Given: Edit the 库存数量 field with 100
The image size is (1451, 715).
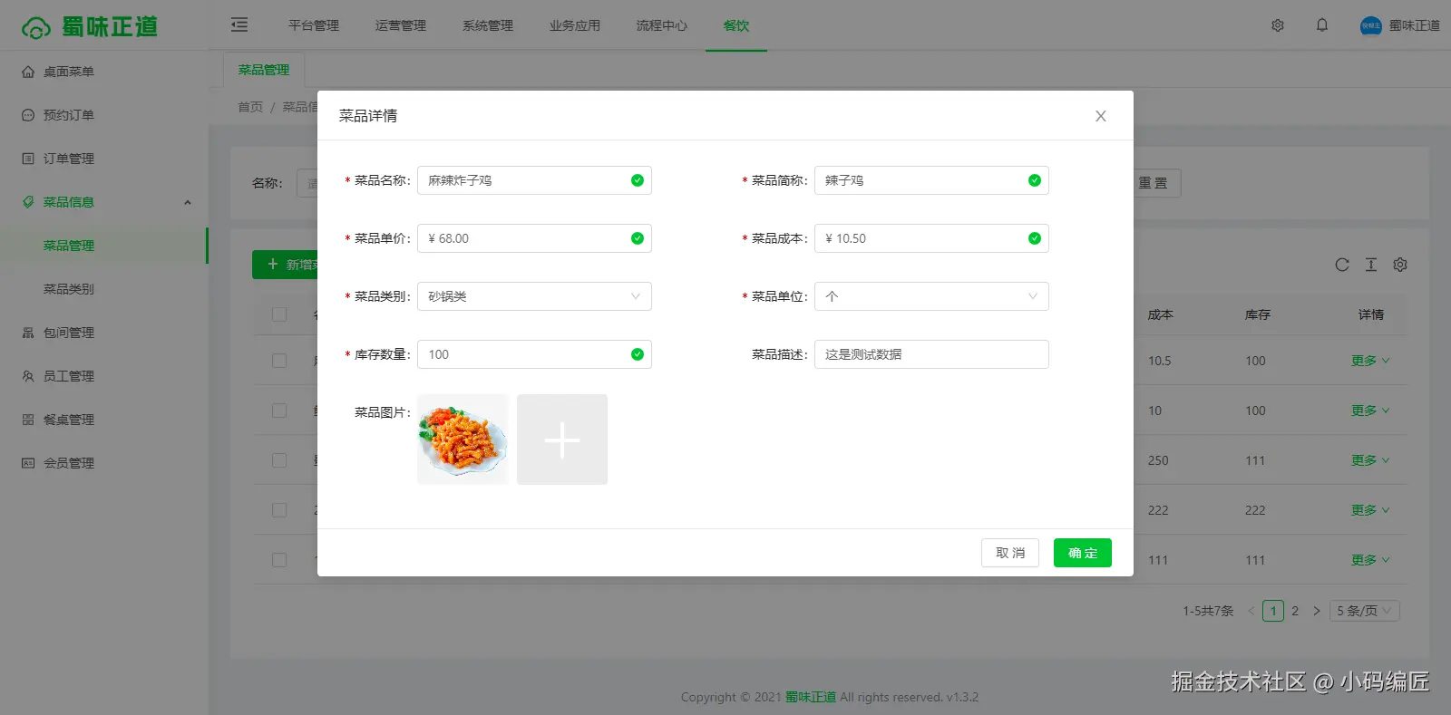Looking at the screenshot, I should point(534,354).
